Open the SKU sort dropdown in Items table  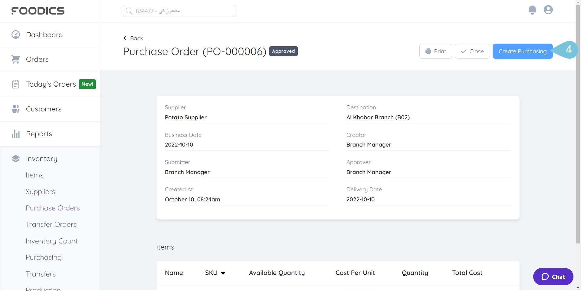(223, 273)
